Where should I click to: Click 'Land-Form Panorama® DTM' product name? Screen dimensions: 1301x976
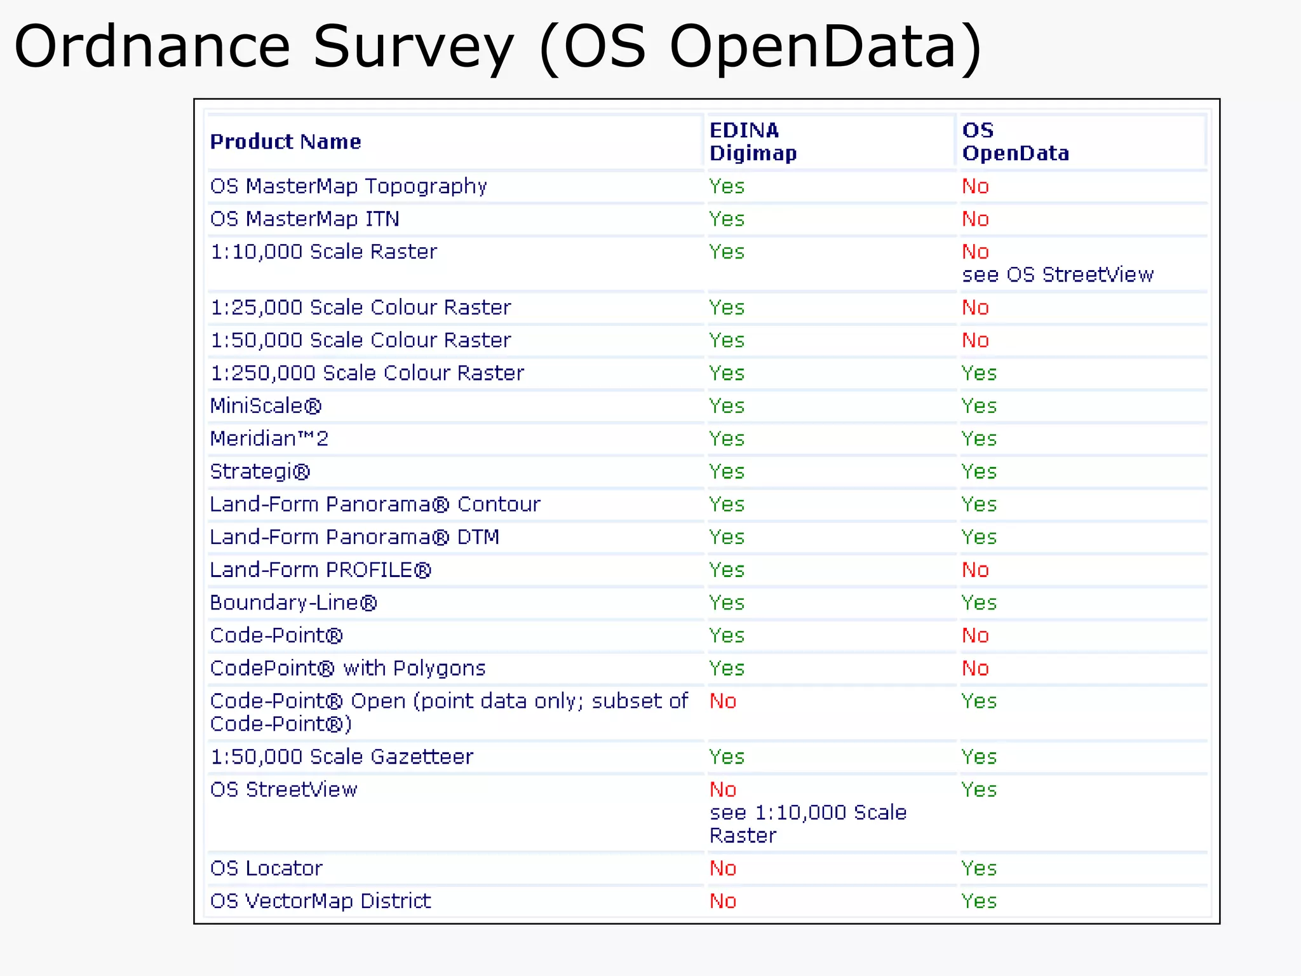(354, 537)
